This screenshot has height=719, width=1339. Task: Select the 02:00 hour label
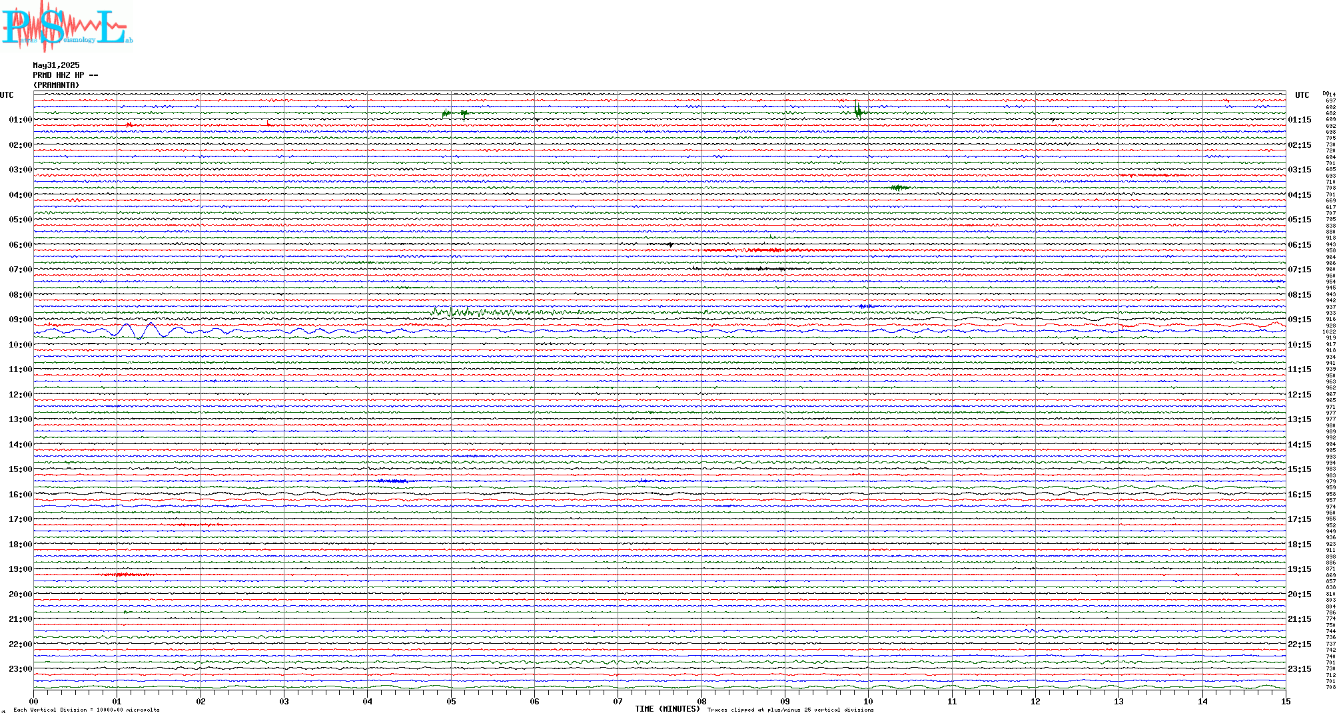click(x=20, y=145)
